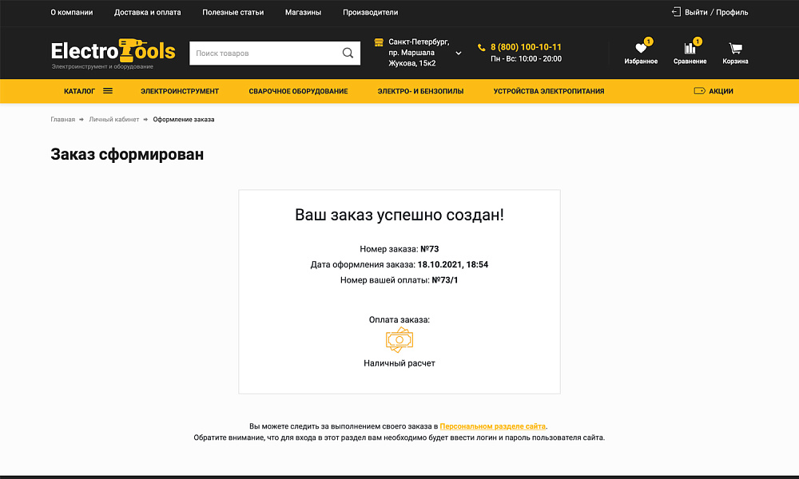Open the Избранное favorites heart icon
This screenshot has height=479, width=799.
[641, 49]
